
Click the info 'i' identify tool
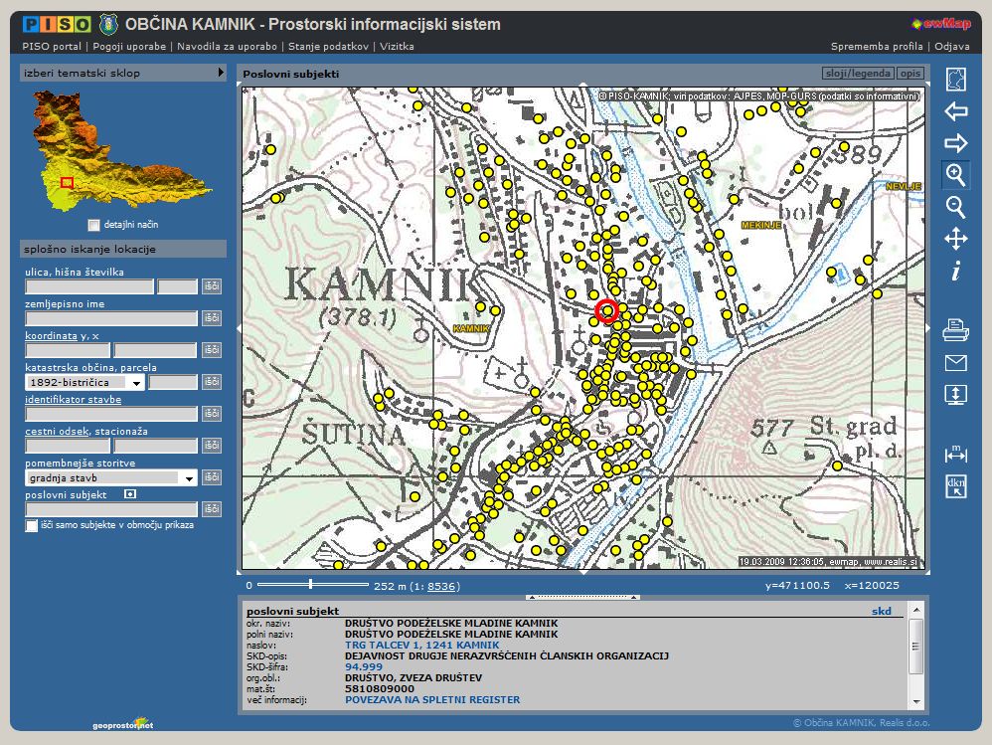coord(955,271)
